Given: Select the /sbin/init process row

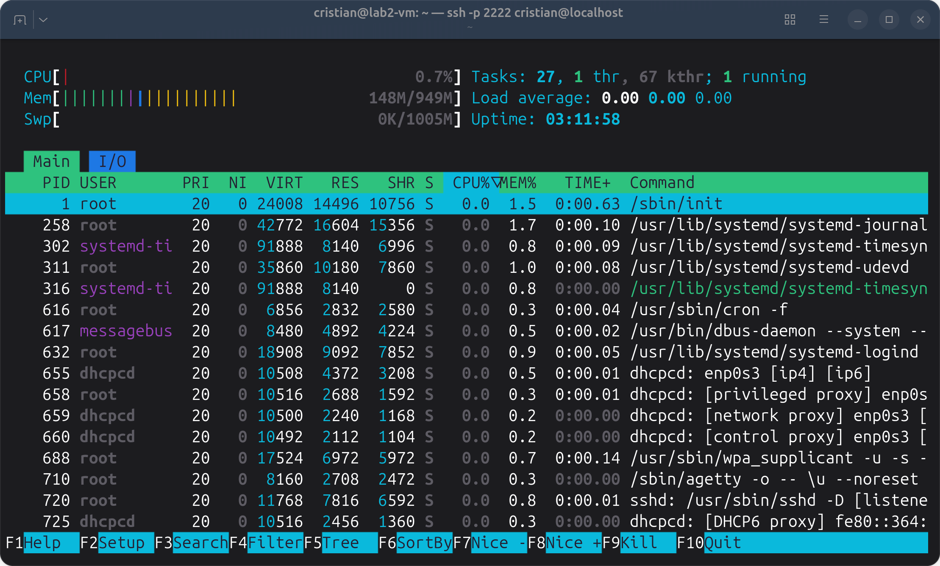Looking at the screenshot, I should pyautogui.click(x=467, y=204).
